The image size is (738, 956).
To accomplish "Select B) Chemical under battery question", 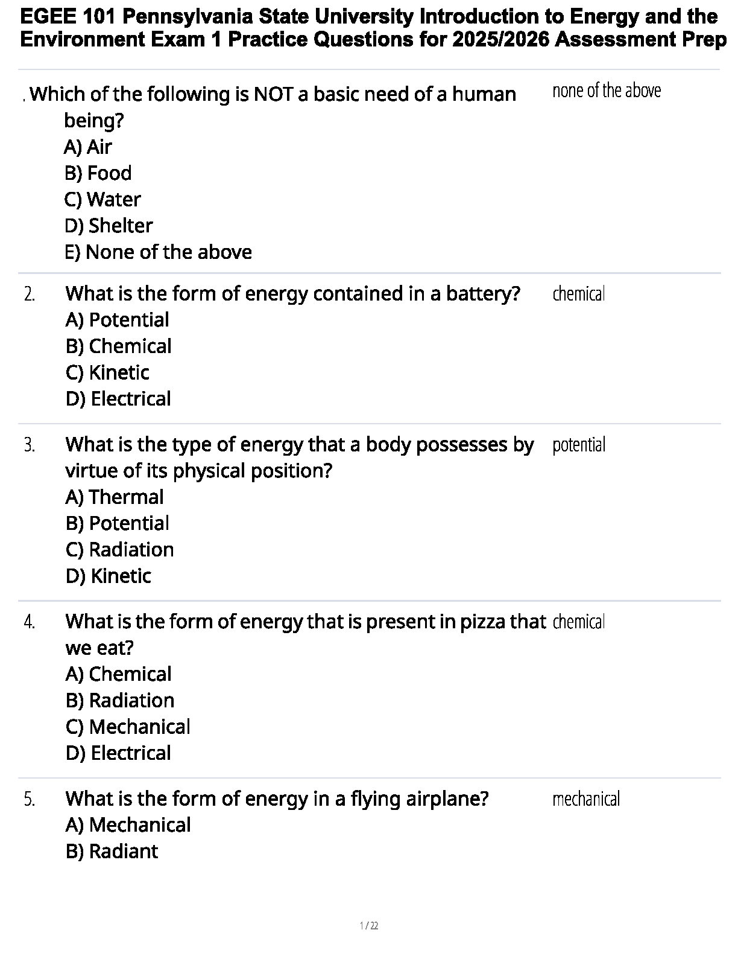I will (x=118, y=346).
